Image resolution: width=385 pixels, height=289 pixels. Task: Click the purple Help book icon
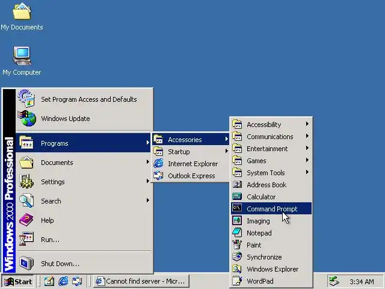(26, 220)
